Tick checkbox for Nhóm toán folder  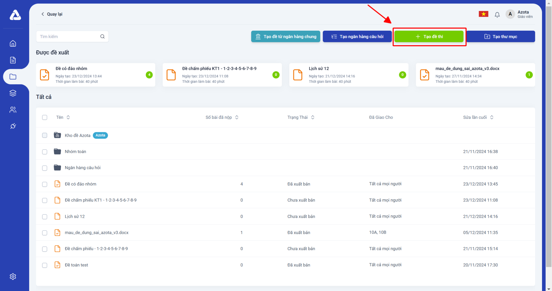pyautogui.click(x=45, y=152)
